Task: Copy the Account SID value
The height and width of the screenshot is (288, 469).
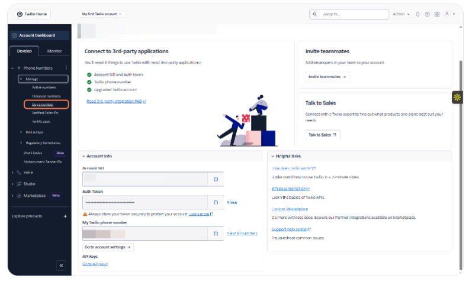Action: (216, 179)
